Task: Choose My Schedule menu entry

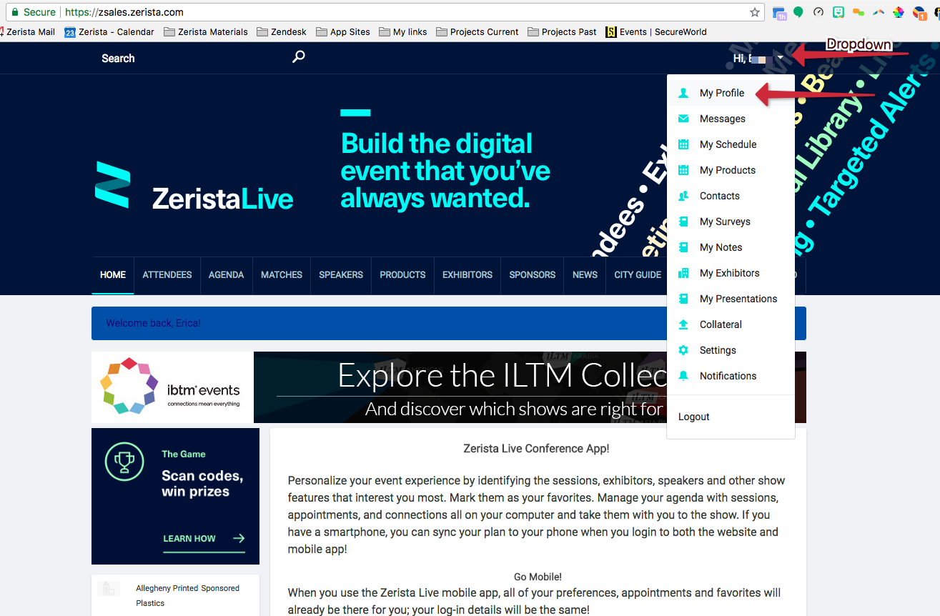Action: click(x=731, y=144)
